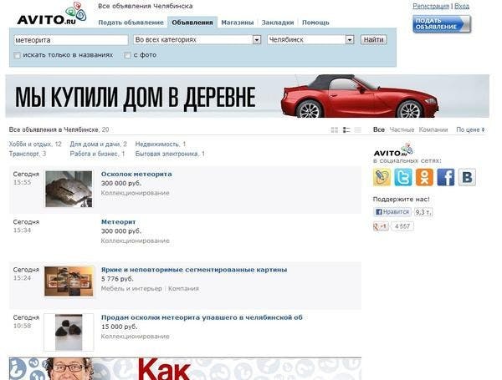
Task: Open the yellow LiveJournal pencil icon
Action: 382,177
